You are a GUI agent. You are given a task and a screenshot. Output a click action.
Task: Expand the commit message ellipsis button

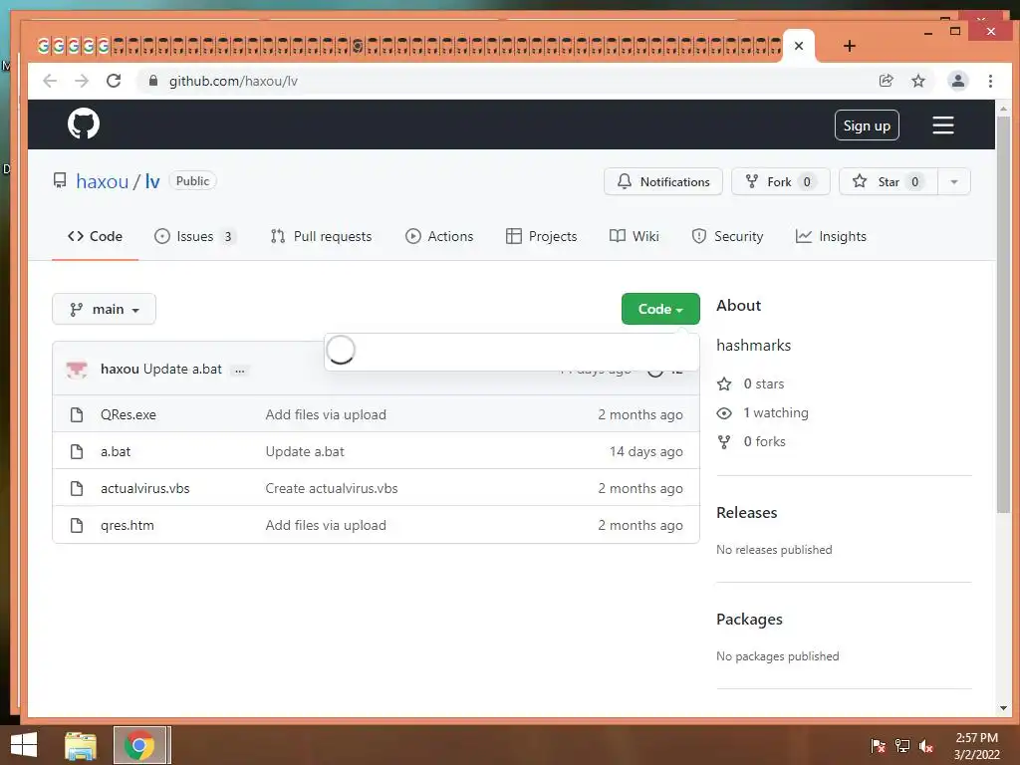click(239, 370)
